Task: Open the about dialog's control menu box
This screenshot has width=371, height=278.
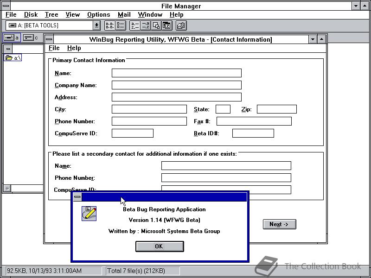Action: pos(77,196)
